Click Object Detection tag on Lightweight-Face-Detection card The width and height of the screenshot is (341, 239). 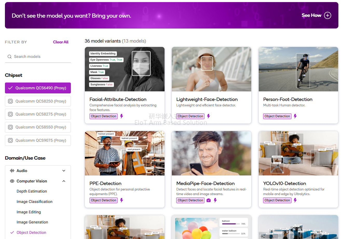[190, 116]
